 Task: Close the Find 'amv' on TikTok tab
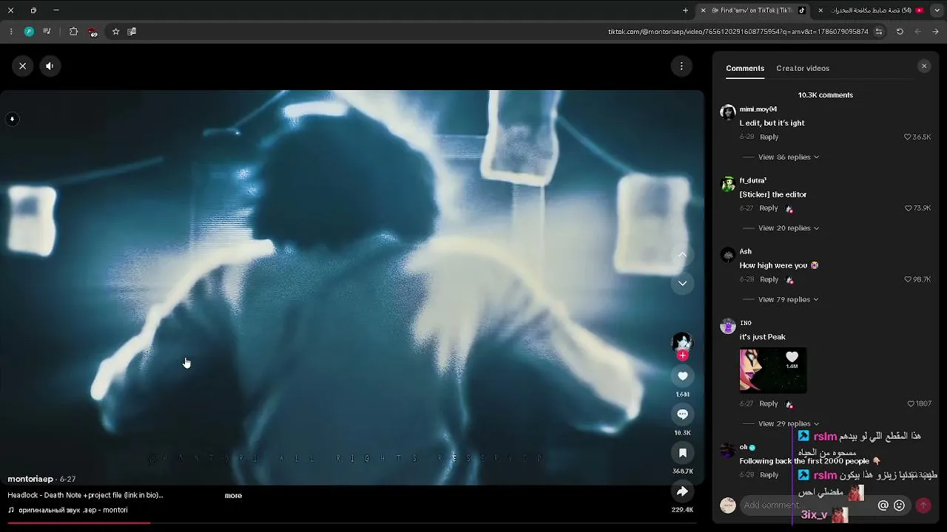pos(703,10)
